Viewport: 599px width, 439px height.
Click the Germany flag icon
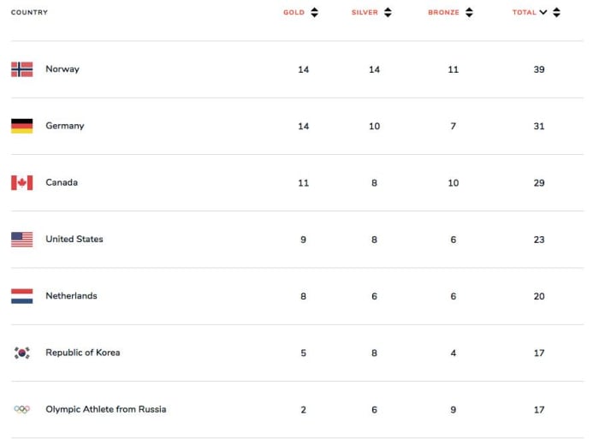pos(21,126)
